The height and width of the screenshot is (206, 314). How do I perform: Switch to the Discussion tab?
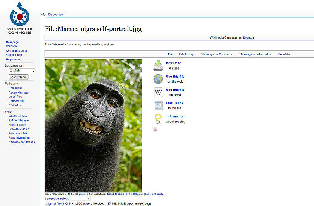[x=55, y=14]
